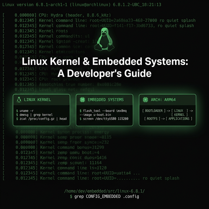Click the 'Kernel zemp scount: 11164' line
Viewport: 209px width, 209px height.
[52, 163]
